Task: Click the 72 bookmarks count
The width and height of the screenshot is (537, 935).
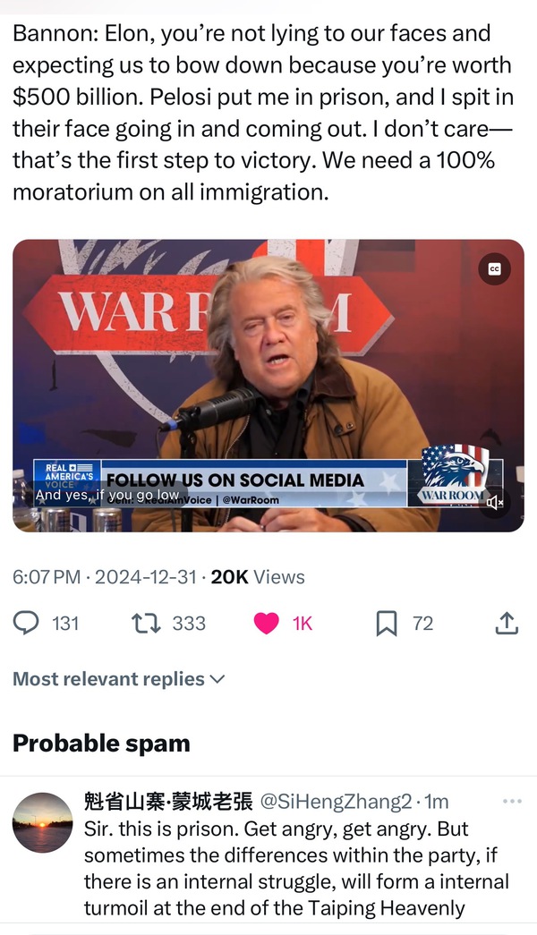Action: (422, 623)
